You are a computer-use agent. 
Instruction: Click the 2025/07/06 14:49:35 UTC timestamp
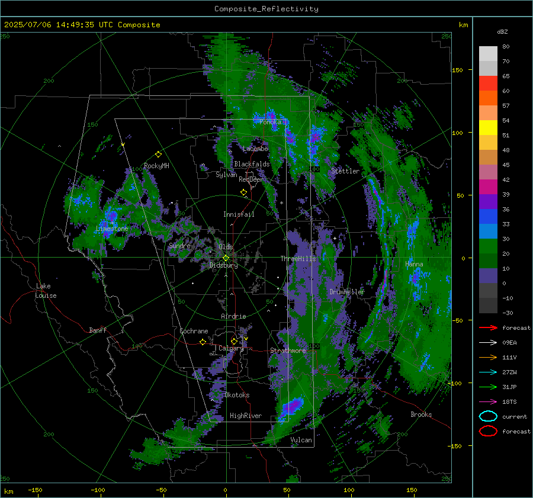[82, 25]
